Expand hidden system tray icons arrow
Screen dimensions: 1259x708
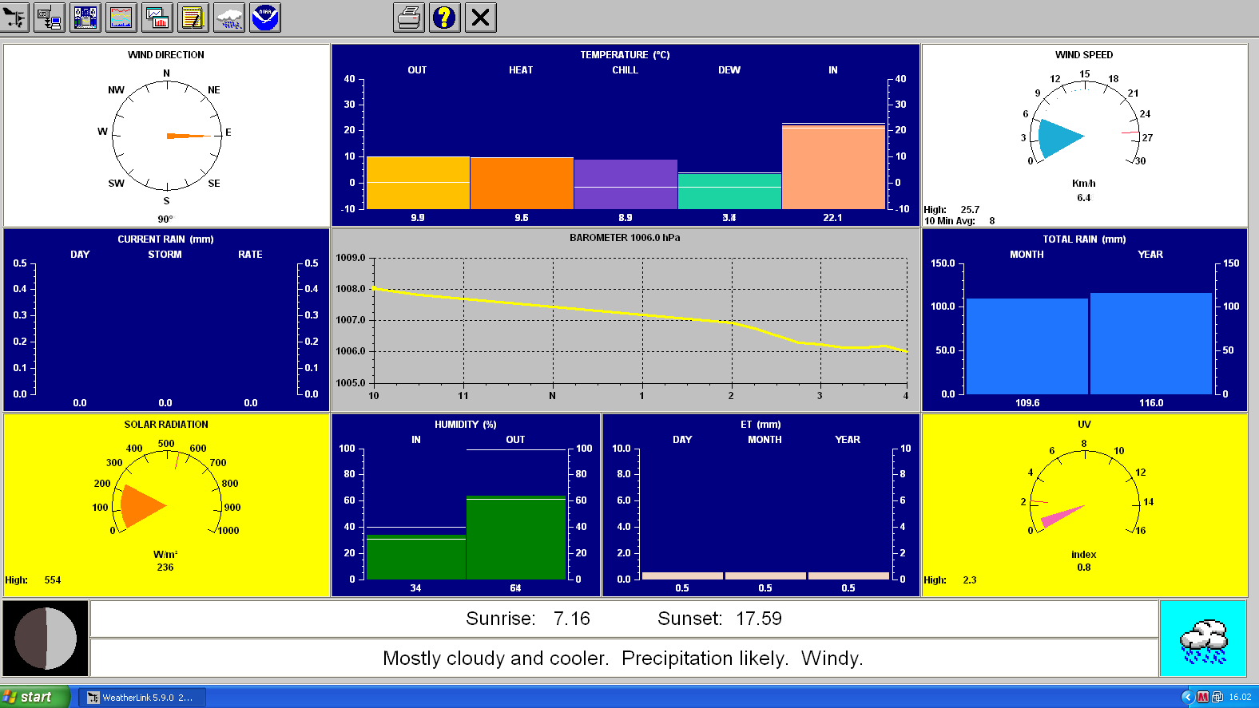(1187, 697)
